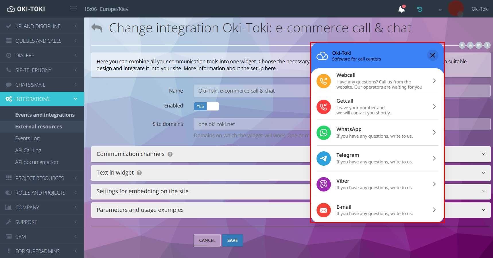Open the Events Log menu item
493x258 pixels.
click(x=27, y=138)
